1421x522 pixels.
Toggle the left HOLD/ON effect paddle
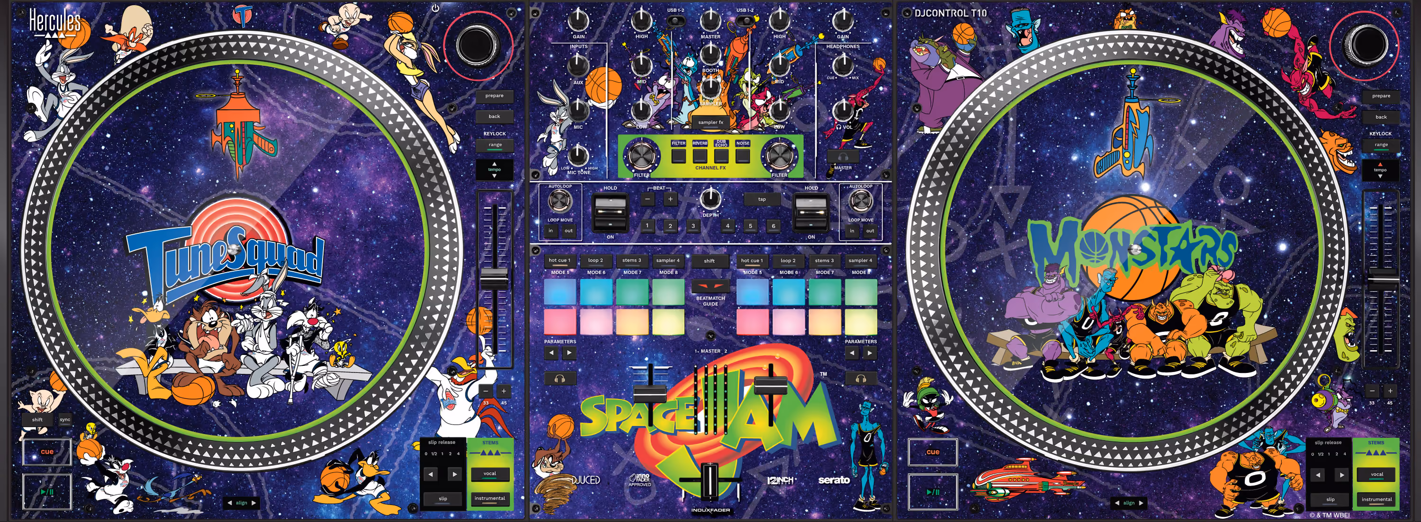[610, 213]
